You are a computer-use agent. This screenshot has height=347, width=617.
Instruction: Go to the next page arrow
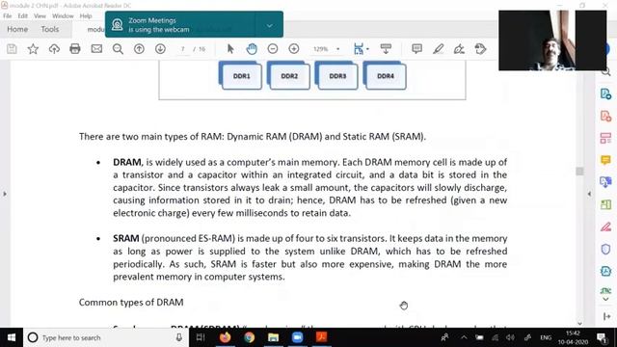(160, 49)
